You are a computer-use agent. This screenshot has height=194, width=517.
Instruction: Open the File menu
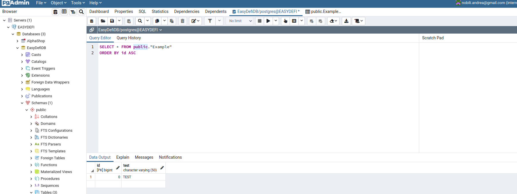(x=41, y=3)
